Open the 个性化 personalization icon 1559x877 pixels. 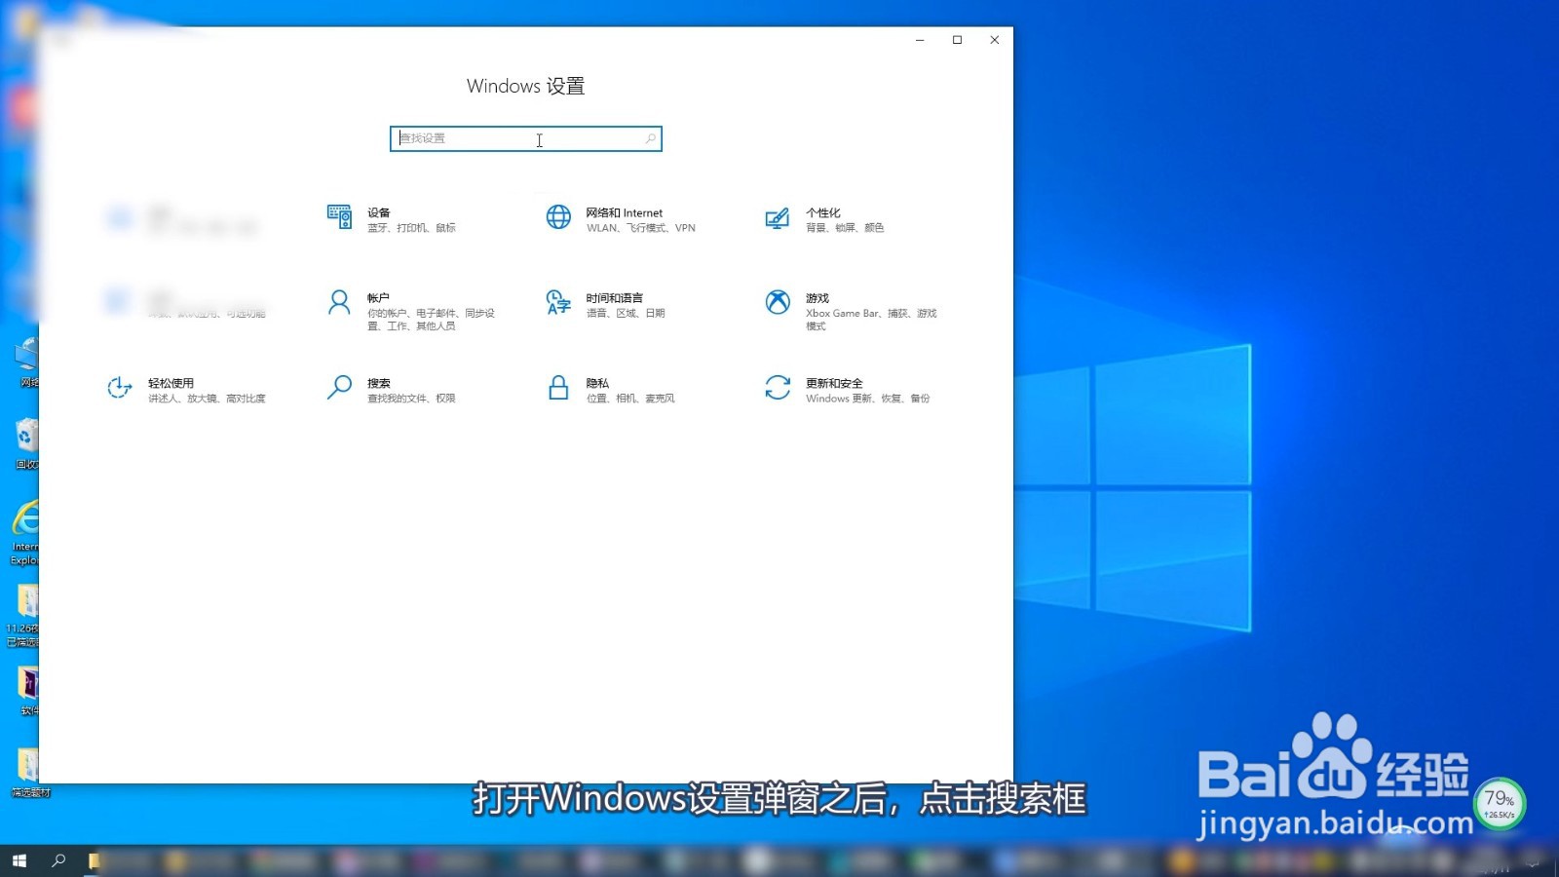click(777, 217)
